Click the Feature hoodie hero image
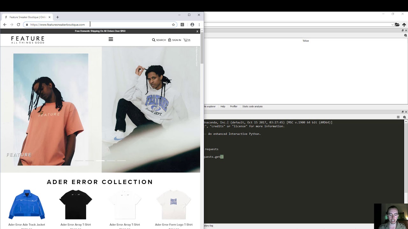 tap(151, 109)
